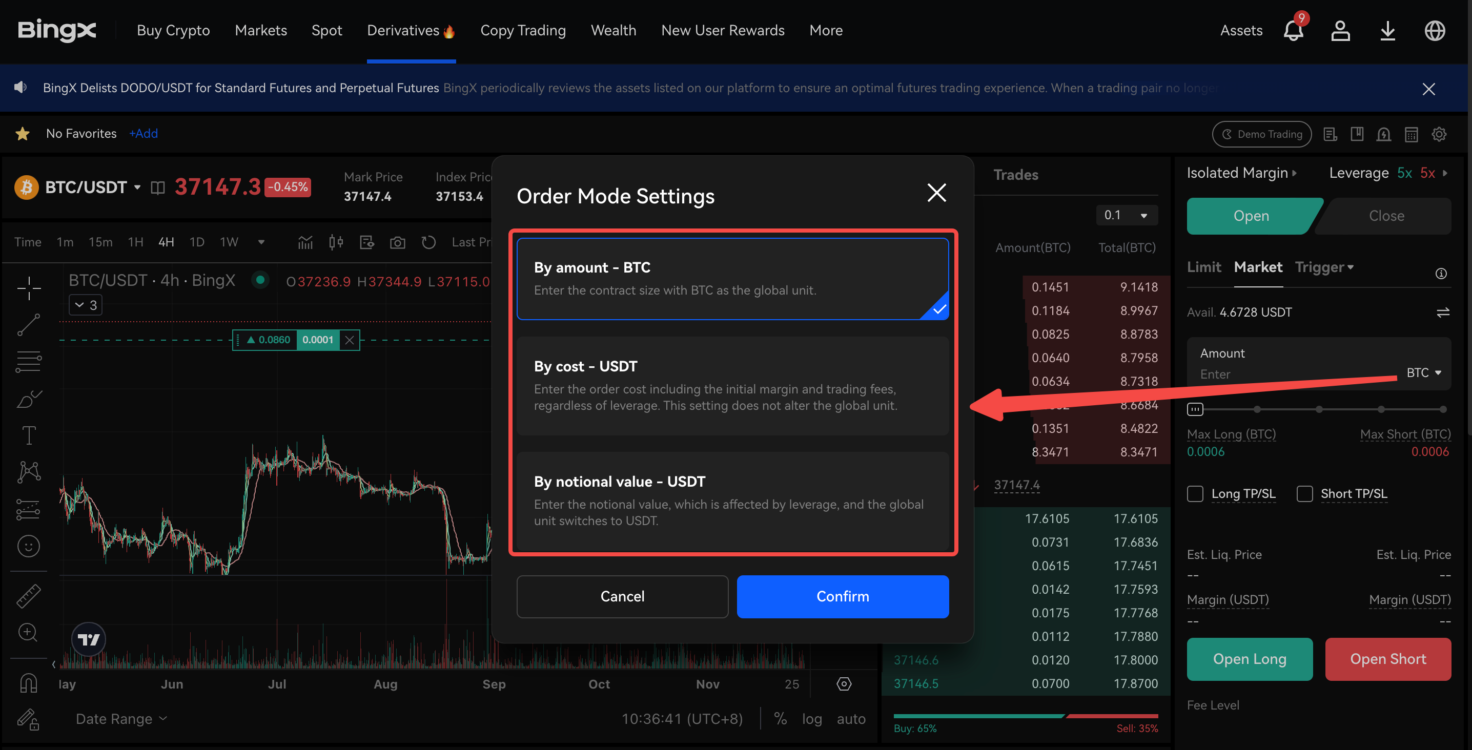Open the user profile icon
The width and height of the screenshot is (1472, 750).
(1340, 31)
